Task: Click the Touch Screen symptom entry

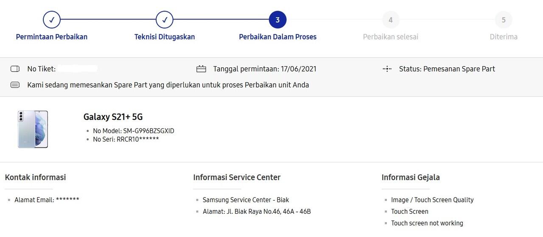Action: pos(410,211)
